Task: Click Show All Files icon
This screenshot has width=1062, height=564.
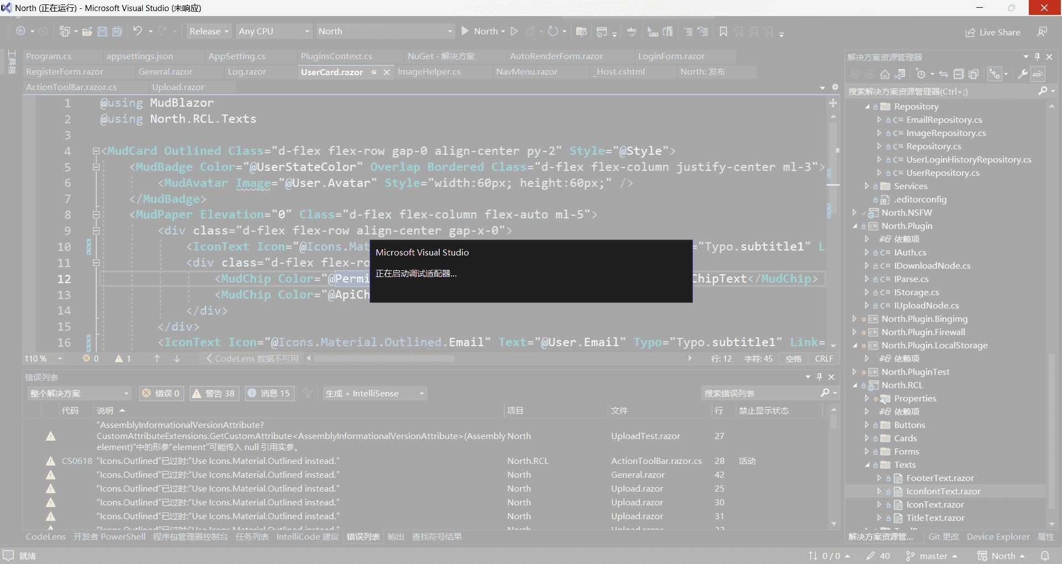Action: (973, 74)
